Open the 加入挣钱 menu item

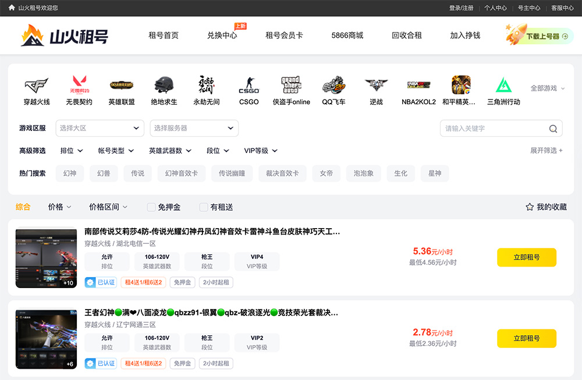(x=465, y=35)
